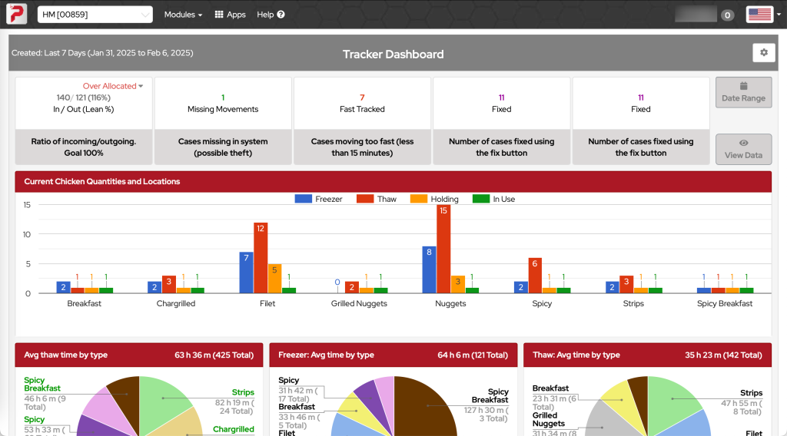Viewport: 787px width, 436px height.
Task: Click the large brown Spicy Breakfast freezer slice
Action: (x=427, y=406)
